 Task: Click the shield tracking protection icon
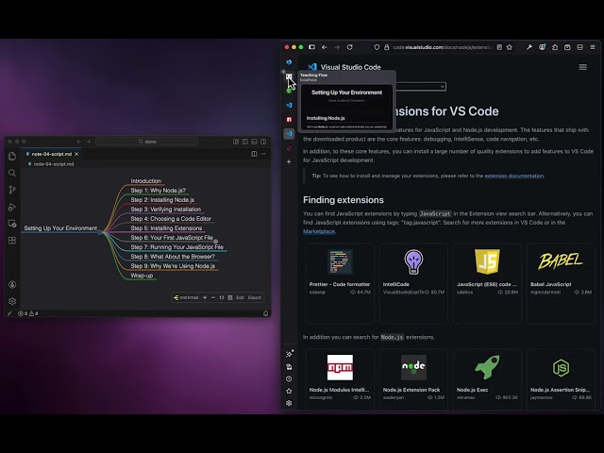pos(377,47)
